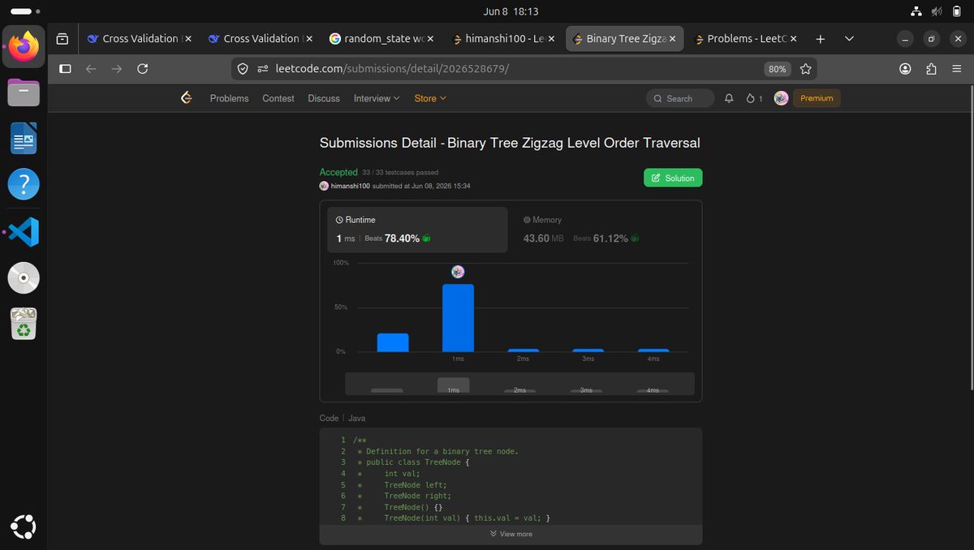Screen dimensions: 974x550
Task: Open the himanshi100 profile link
Action: coord(350,187)
